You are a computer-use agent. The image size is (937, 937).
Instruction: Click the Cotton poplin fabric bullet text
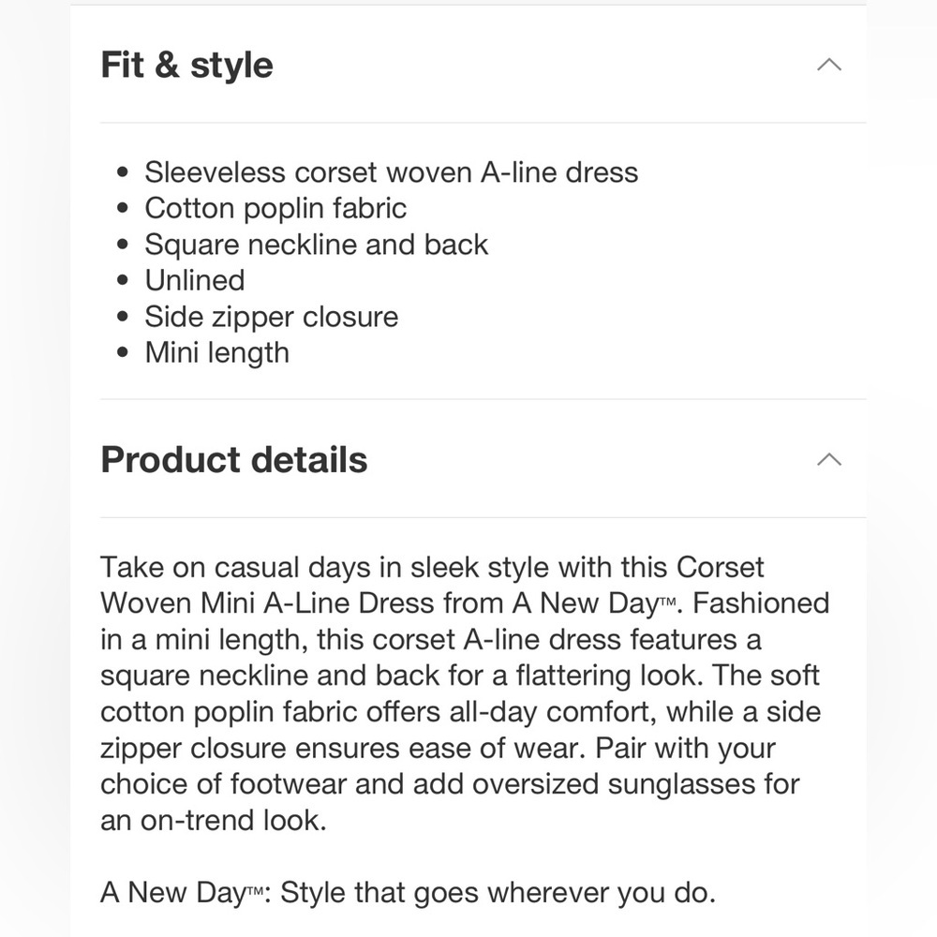tap(275, 209)
